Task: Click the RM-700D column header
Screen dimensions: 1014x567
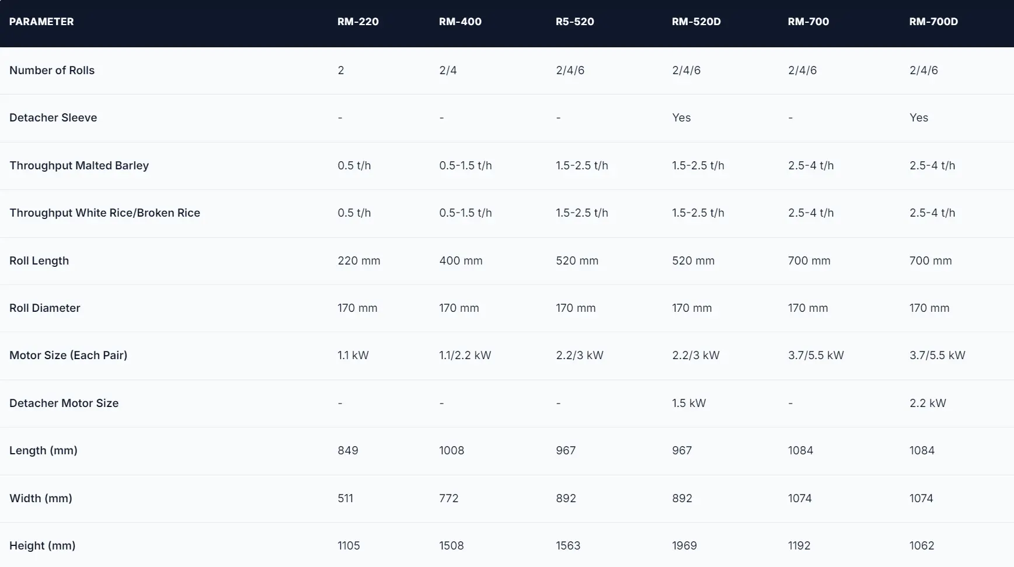Action: 933,22
